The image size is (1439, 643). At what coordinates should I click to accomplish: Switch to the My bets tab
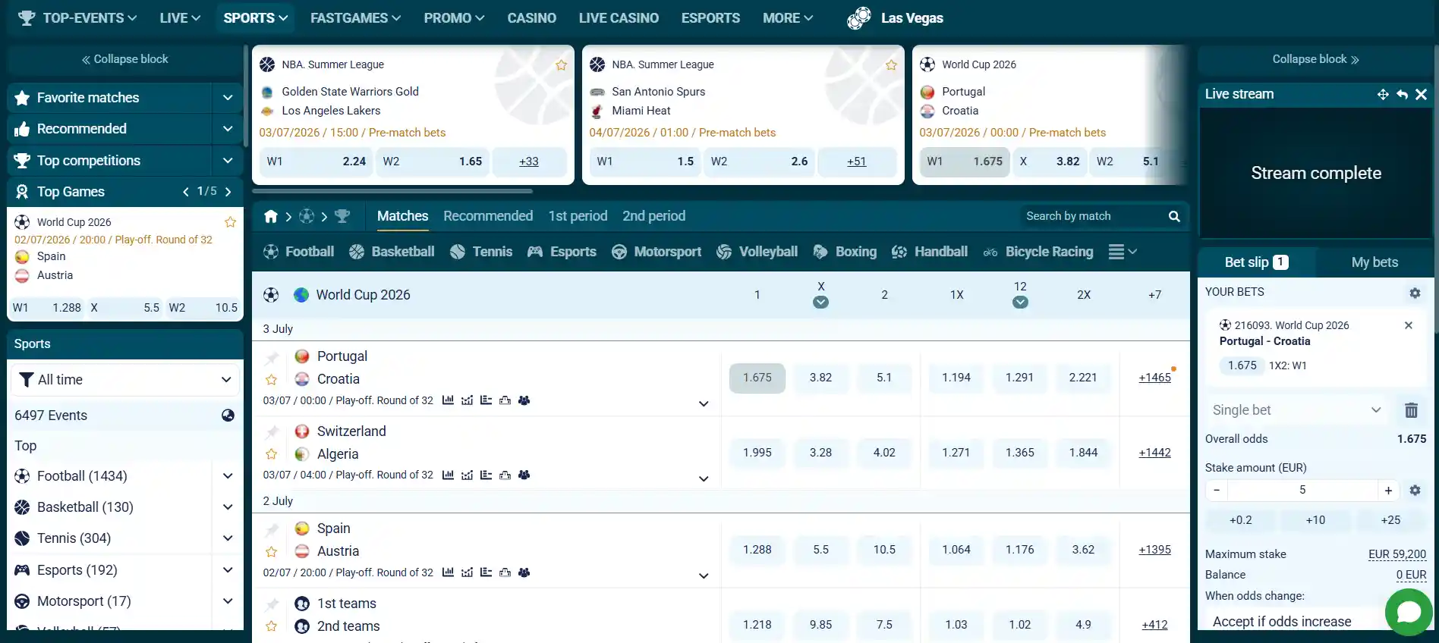pos(1374,262)
